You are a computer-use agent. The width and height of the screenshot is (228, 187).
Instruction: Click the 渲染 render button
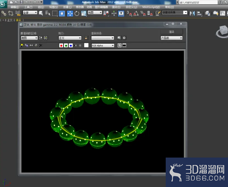pyautogui.click(x=172, y=32)
